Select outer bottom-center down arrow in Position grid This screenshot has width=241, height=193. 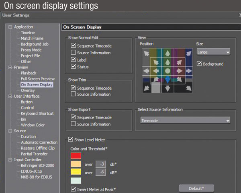pyautogui.click(x=167, y=88)
